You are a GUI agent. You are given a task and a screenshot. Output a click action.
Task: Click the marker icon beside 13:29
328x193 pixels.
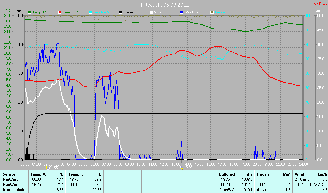(x=181, y=168)
